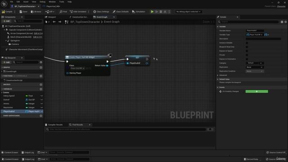The height and width of the screenshot is (162, 288).
Task: Click the graph breadcrumb grid icon
Action: pos(67,22)
